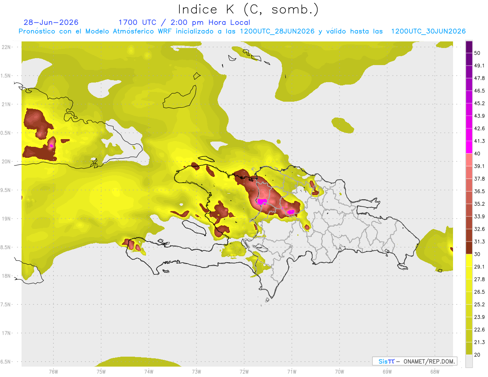This screenshot has width=488, height=377.
Task: Select the bright yellow colorbar band between 29.1 and 30
Action: 469,260
